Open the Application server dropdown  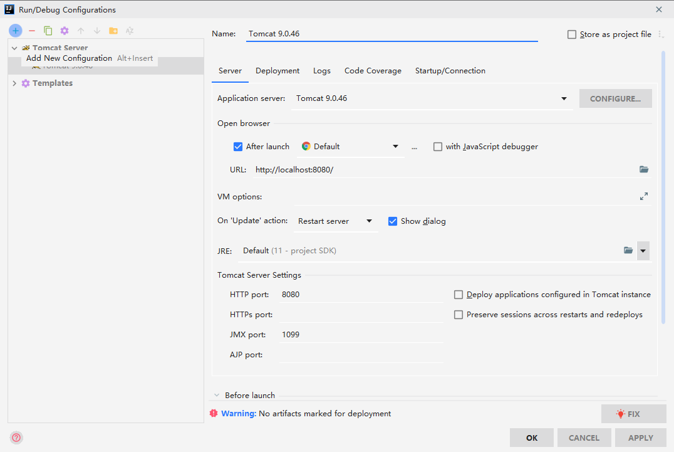point(564,98)
